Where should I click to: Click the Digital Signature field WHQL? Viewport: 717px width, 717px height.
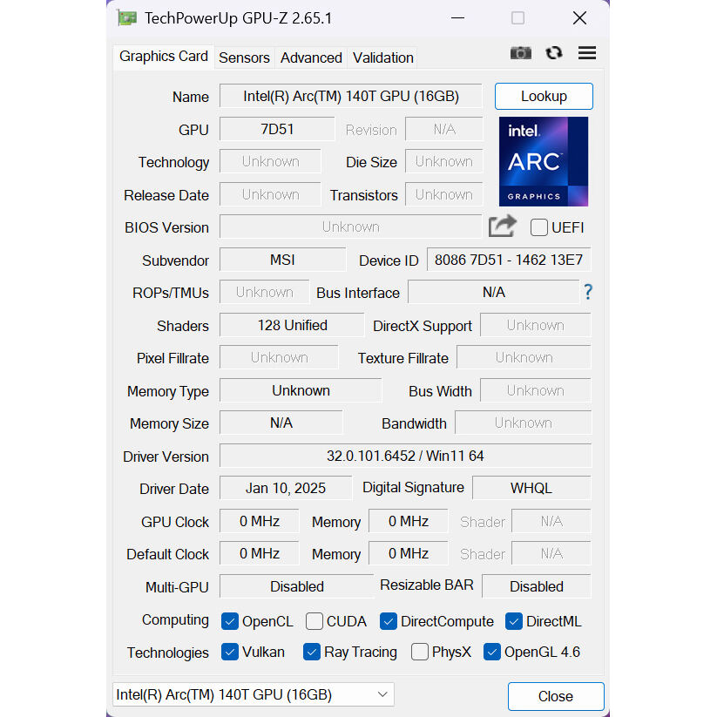click(531, 488)
